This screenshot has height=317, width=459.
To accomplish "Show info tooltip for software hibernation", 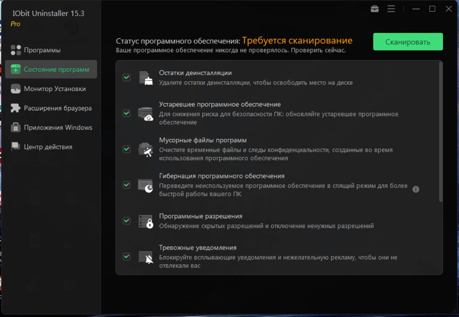I will click(416, 189).
